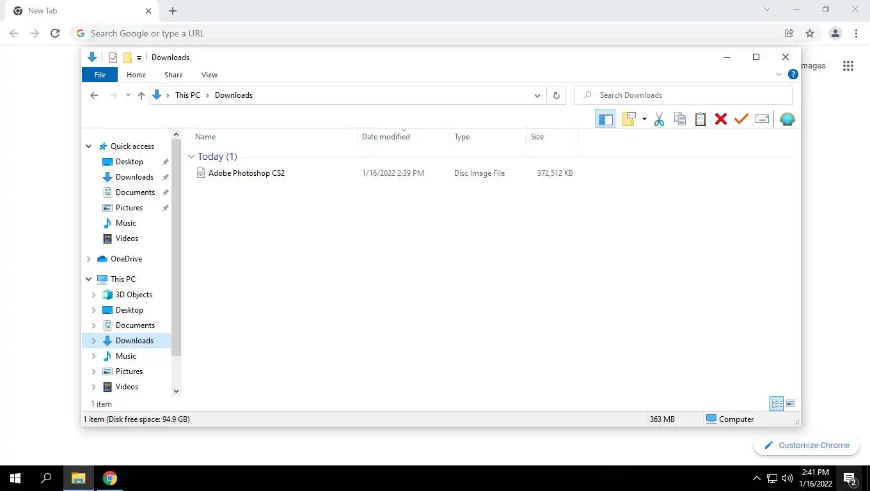Image resolution: width=870 pixels, height=491 pixels.
Task: Select Pictures under Quick access
Action: (129, 208)
